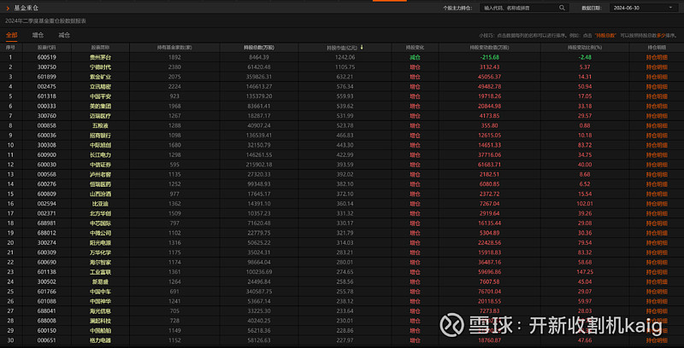Open 持仓明细 for 宁德时代

657,67
